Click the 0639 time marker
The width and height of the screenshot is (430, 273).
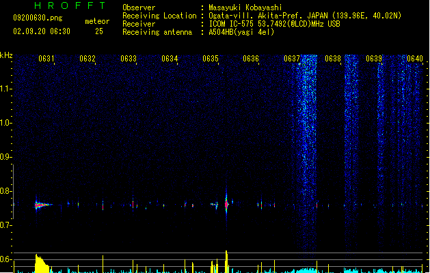click(374, 59)
